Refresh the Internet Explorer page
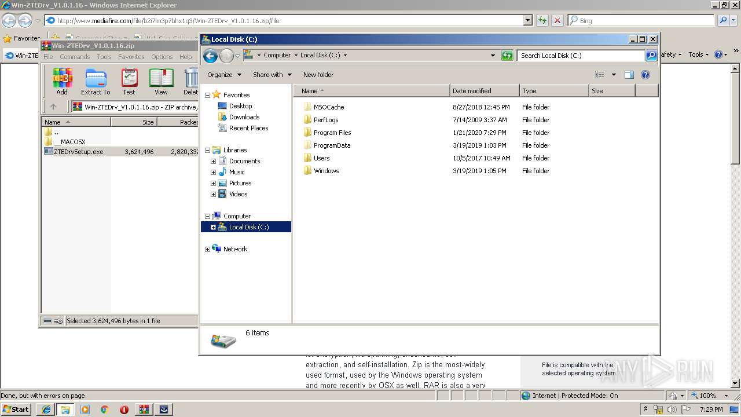Viewport: 741px width, 417px height. [x=542, y=20]
